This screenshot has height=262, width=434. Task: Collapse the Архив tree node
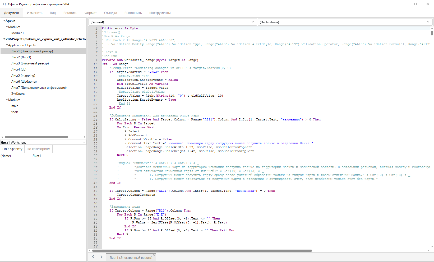4,21
